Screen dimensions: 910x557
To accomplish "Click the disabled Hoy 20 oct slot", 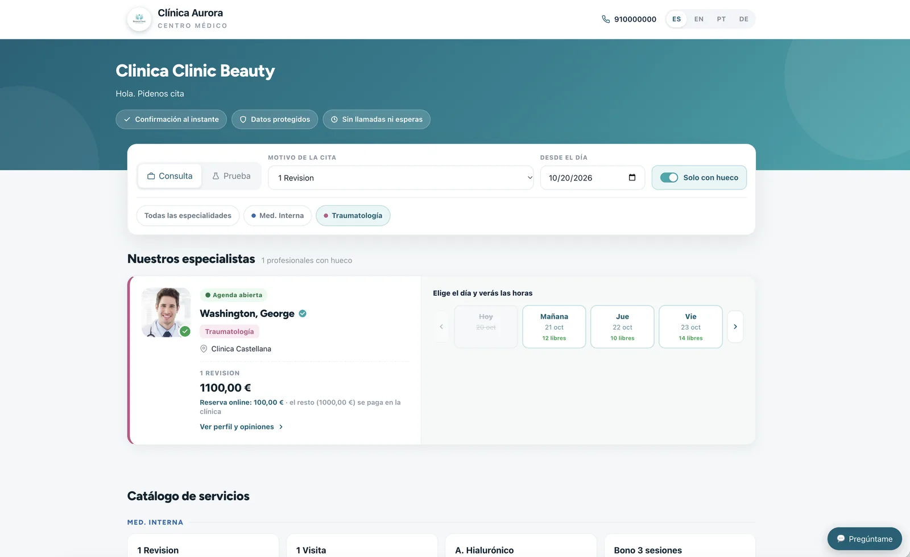I will [486, 327].
